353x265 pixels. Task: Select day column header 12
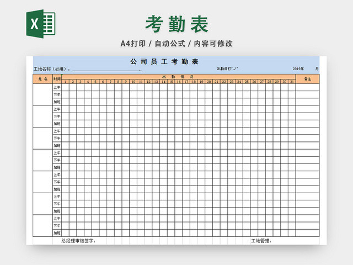pyautogui.click(x=148, y=82)
